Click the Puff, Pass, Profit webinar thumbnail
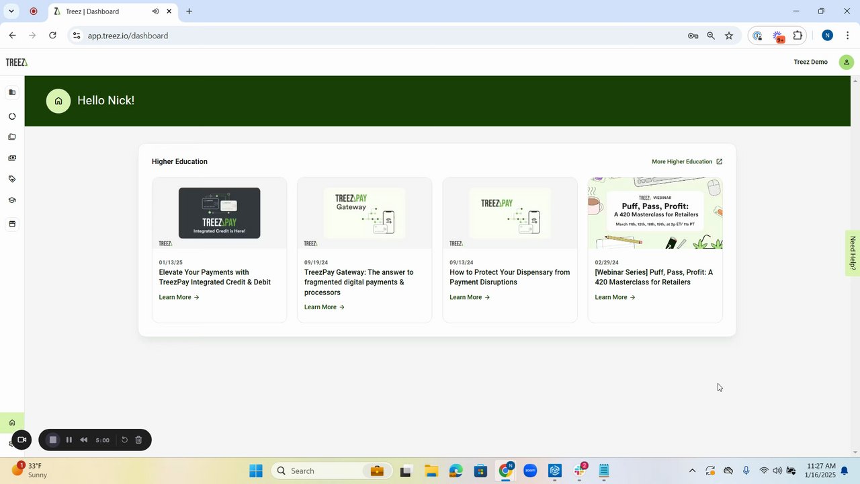This screenshot has width=860, height=484. pos(655,213)
